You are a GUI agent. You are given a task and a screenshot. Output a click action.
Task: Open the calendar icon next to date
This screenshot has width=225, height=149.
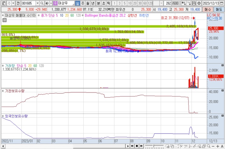point(222,3)
